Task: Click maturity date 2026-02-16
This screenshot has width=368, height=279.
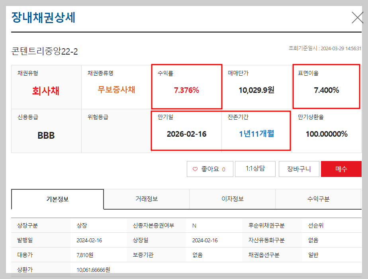Action: pos(186,134)
